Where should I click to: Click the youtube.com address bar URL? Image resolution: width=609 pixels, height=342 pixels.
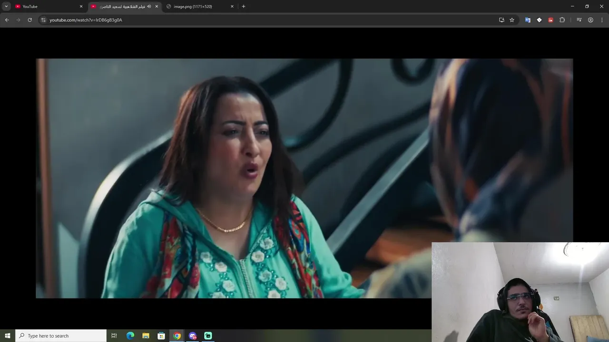[x=86, y=20]
